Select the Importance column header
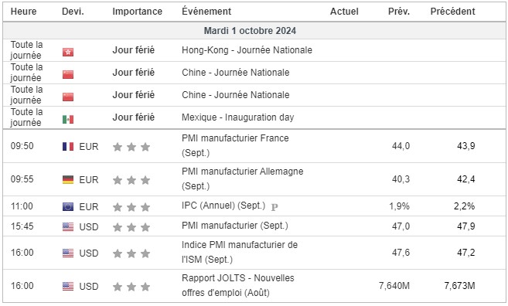Screen dimensions: 508x306 click(138, 12)
